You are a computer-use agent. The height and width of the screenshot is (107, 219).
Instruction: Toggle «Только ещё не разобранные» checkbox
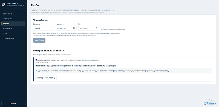102,29
